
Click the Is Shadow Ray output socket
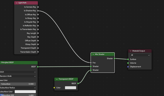point(38,11)
